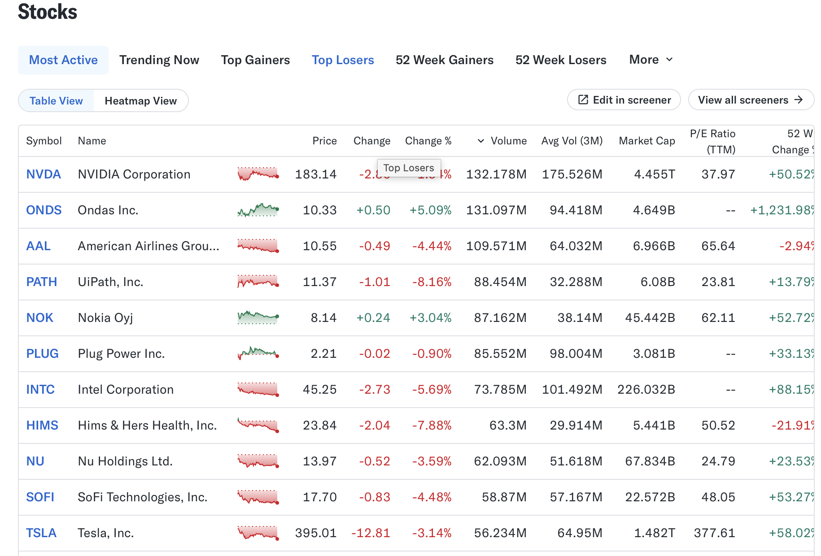Sort by the Market Cap header

point(646,141)
